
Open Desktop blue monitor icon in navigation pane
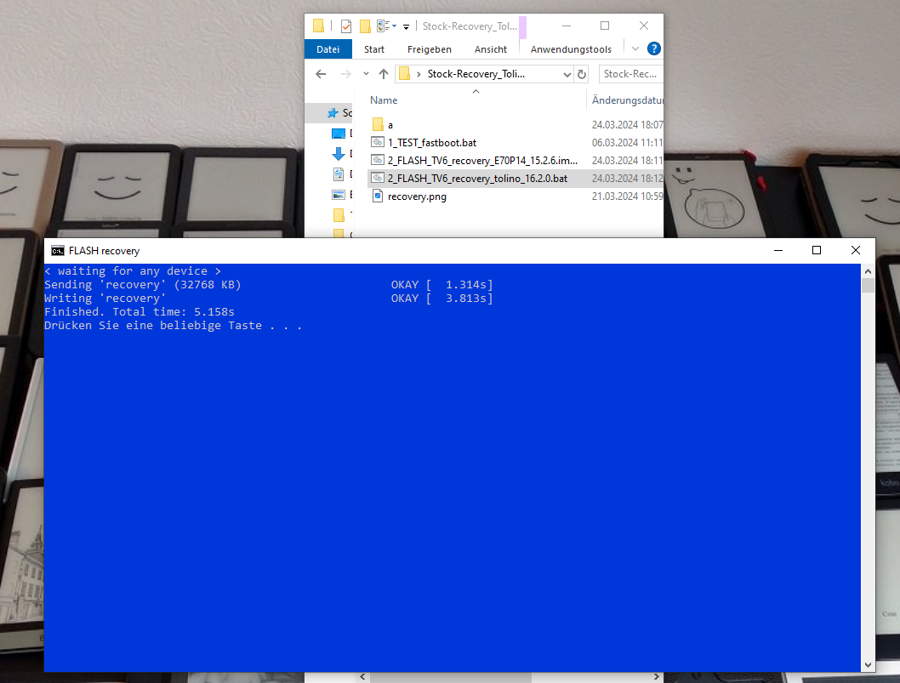pyautogui.click(x=339, y=134)
